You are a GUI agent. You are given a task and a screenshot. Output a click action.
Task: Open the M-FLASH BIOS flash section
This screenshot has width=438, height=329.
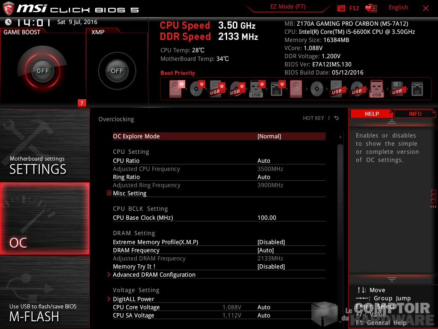coord(44,292)
